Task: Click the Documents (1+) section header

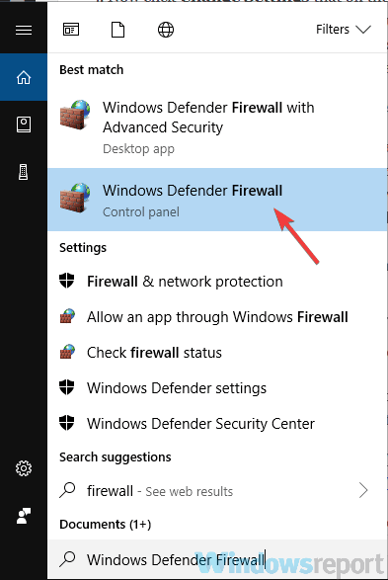Action: click(106, 525)
